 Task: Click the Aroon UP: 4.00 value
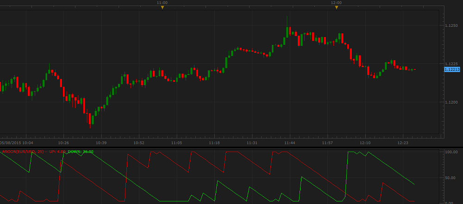pos(57,152)
